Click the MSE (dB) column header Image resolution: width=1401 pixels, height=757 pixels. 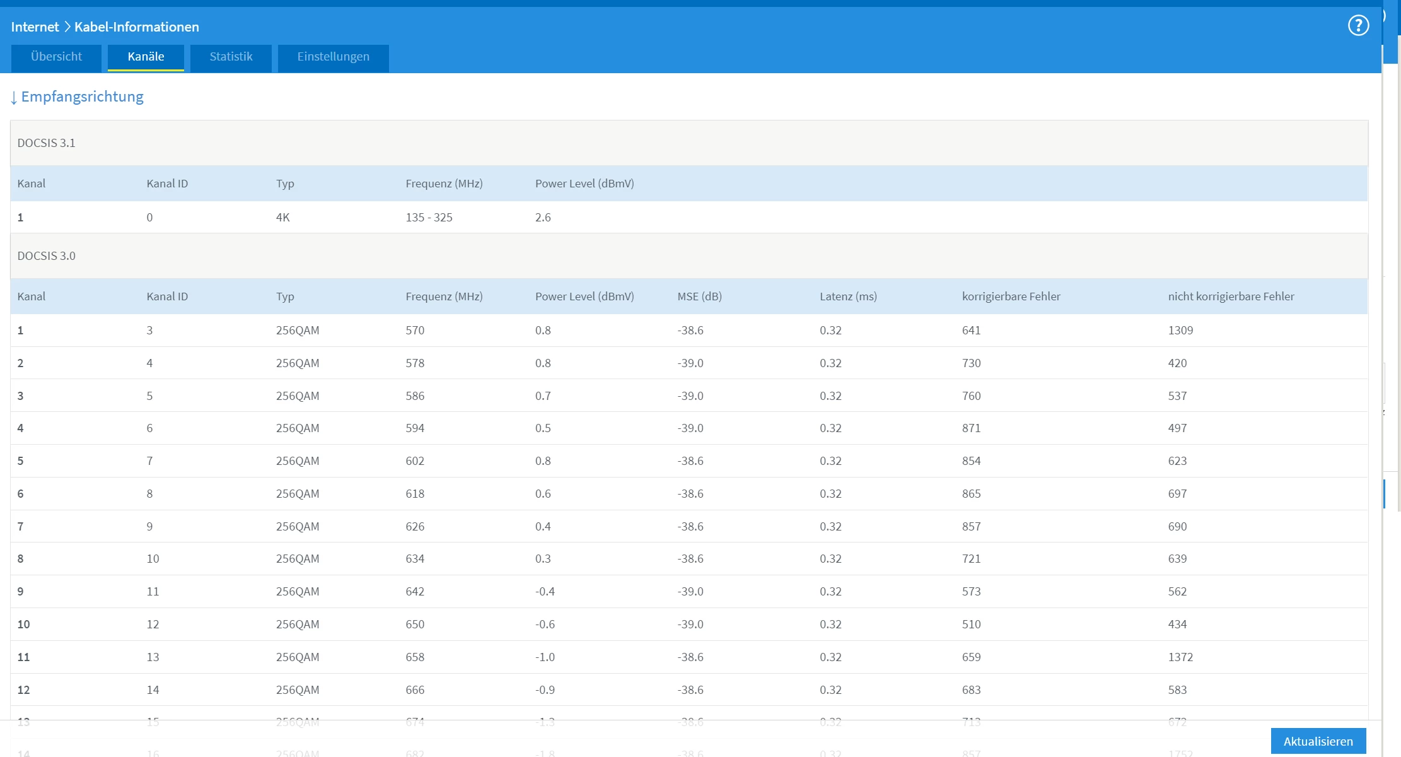[699, 296]
